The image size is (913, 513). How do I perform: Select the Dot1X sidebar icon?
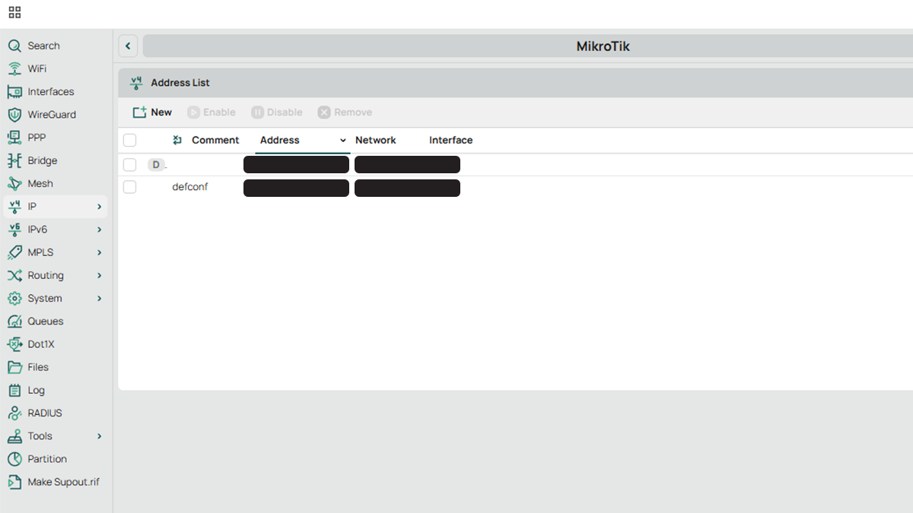(x=15, y=344)
